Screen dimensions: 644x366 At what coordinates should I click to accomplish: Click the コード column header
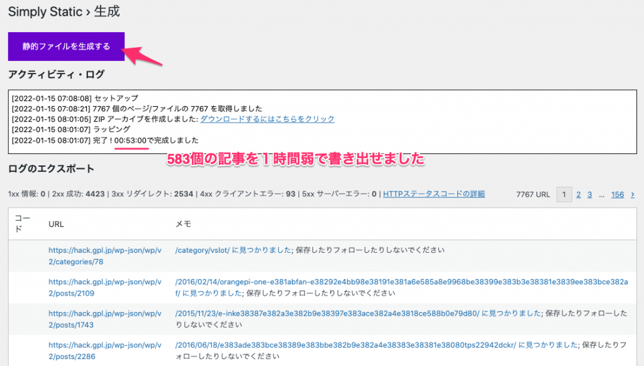point(22,224)
